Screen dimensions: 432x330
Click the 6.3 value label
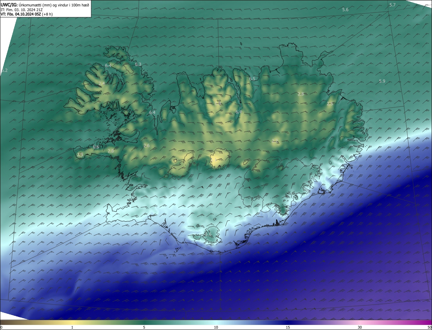tap(138, 64)
